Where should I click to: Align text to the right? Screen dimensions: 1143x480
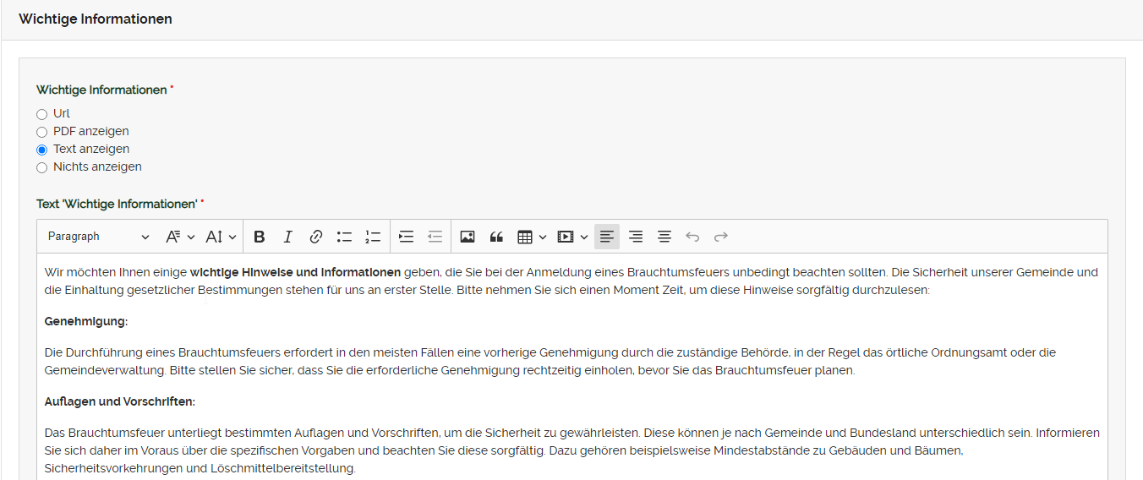pyautogui.click(x=636, y=237)
